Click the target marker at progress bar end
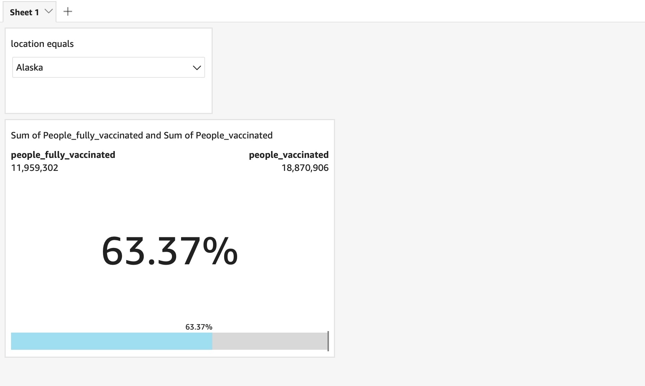 point(328,341)
